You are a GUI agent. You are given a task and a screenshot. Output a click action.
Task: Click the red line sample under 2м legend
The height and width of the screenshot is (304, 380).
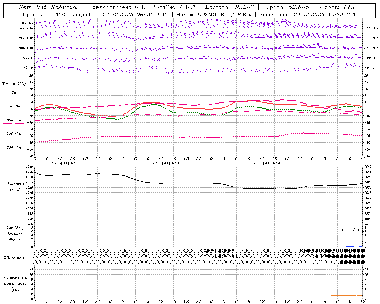14,96
